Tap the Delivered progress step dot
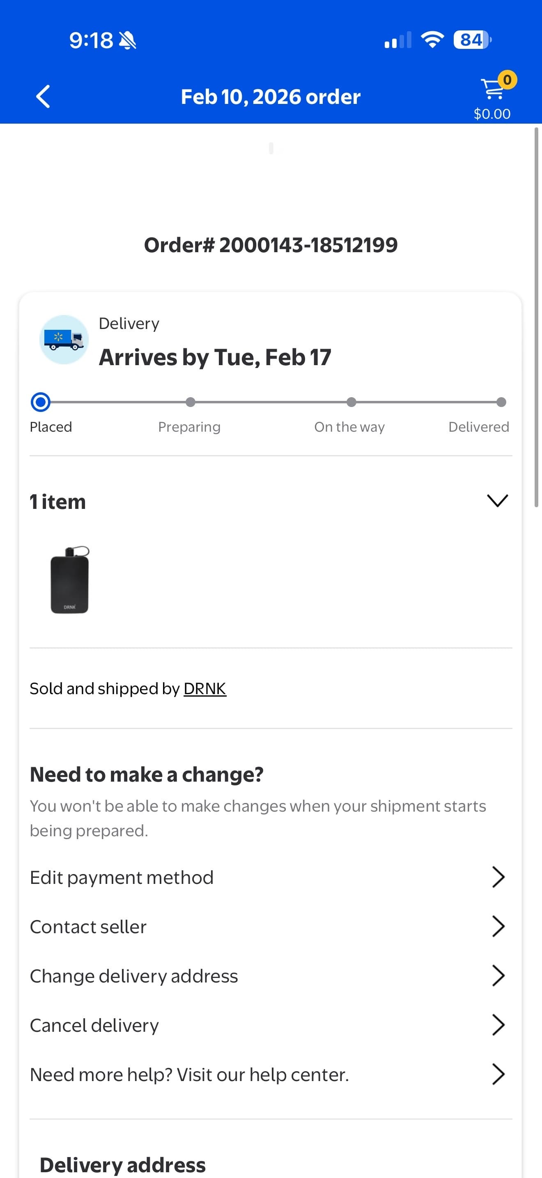The width and height of the screenshot is (542, 1178). (x=501, y=402)
